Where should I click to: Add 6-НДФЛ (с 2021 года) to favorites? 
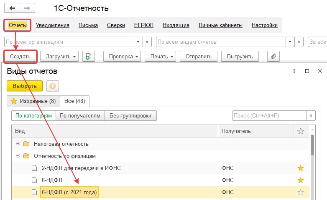[301, 192]
